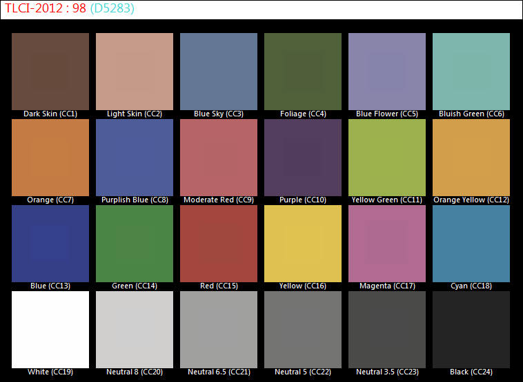Click the D5283 reference illuminant label

click(x=112, y=9)
